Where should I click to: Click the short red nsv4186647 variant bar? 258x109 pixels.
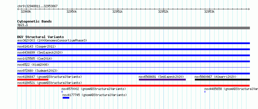tap(33, 80)
